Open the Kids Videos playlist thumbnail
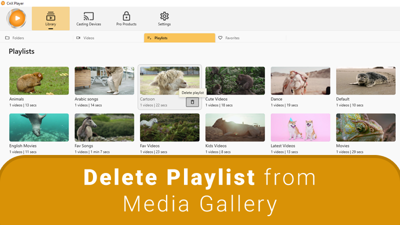This screenshot has width=400, height=225. 235,127
